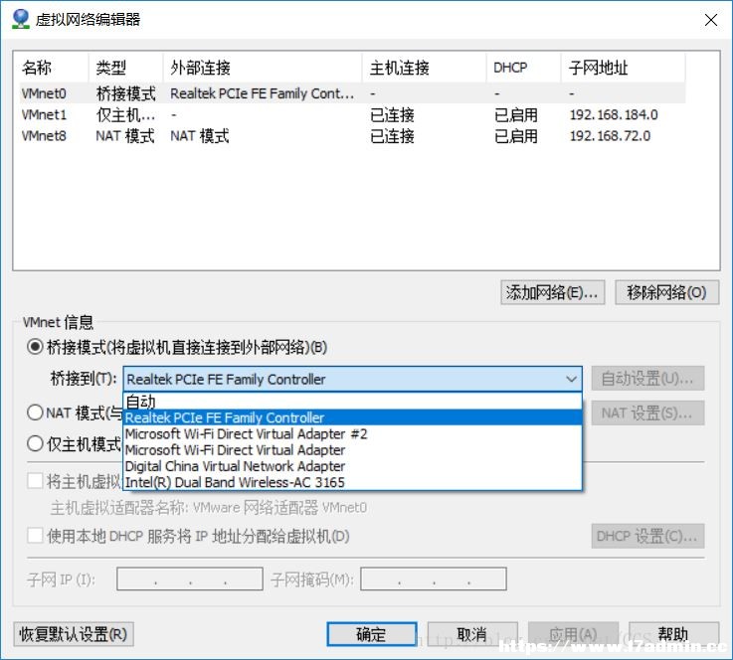Choose Realtek PCIe FE Family Controller in list
Image resolution: width=733 pixels, height=660 pixels.
pyautogui.click(x=352, y=417)
